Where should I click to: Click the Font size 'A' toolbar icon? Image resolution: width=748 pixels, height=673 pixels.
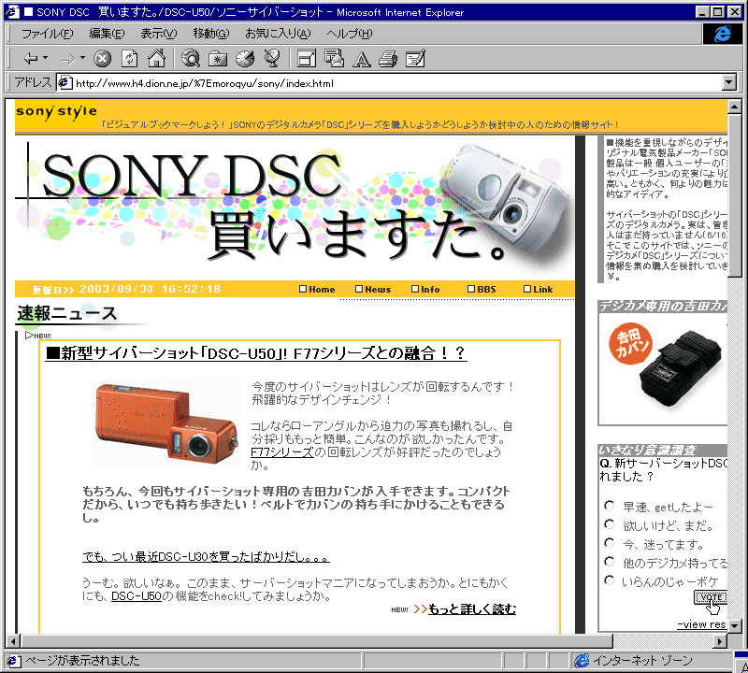coord(361,59)
